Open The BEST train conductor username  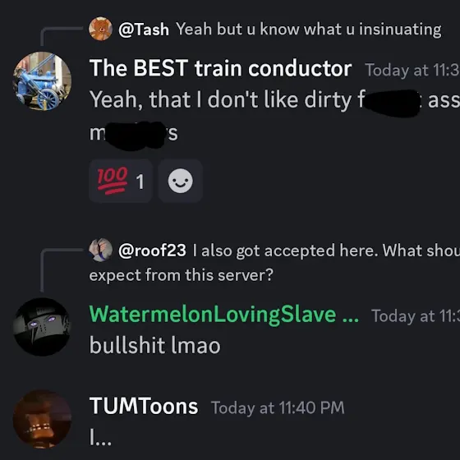[x=221, y=68]
